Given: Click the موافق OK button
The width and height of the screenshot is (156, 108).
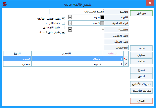Looking at the screenshot, I should pos(141,13).
